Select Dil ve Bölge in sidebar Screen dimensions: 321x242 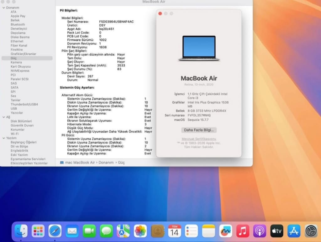(x=19, y=146)
